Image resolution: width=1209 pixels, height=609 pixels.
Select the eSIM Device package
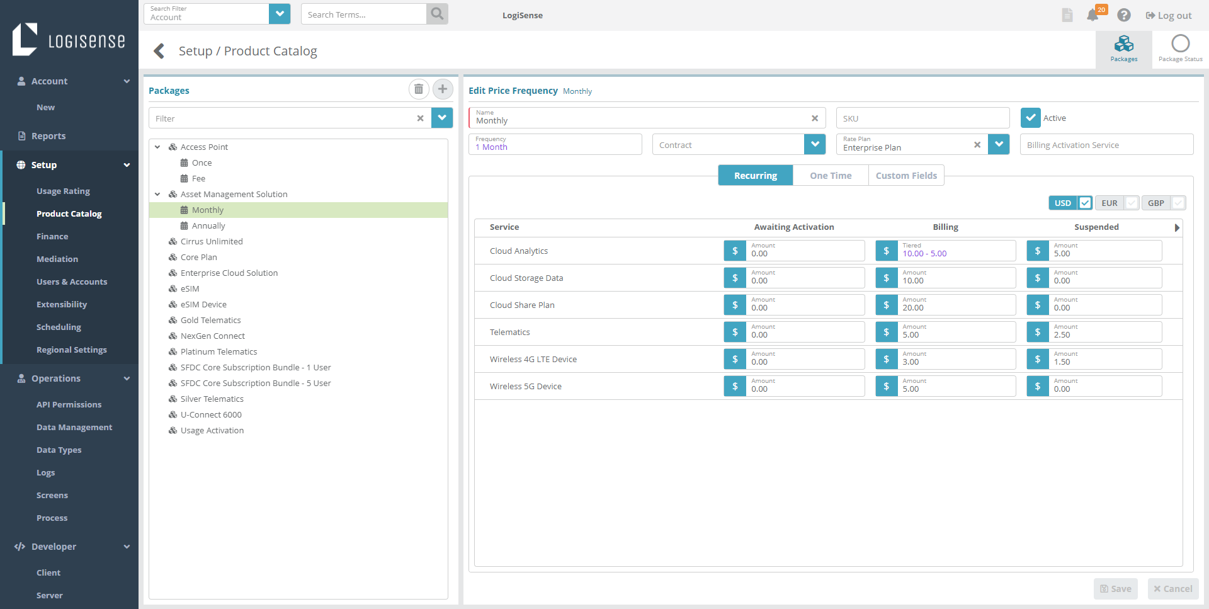(x=203, y=304)
